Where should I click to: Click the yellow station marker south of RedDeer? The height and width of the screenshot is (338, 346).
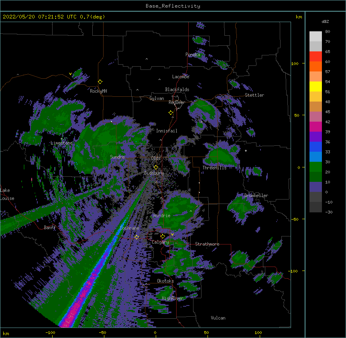[x=171, y=113]
